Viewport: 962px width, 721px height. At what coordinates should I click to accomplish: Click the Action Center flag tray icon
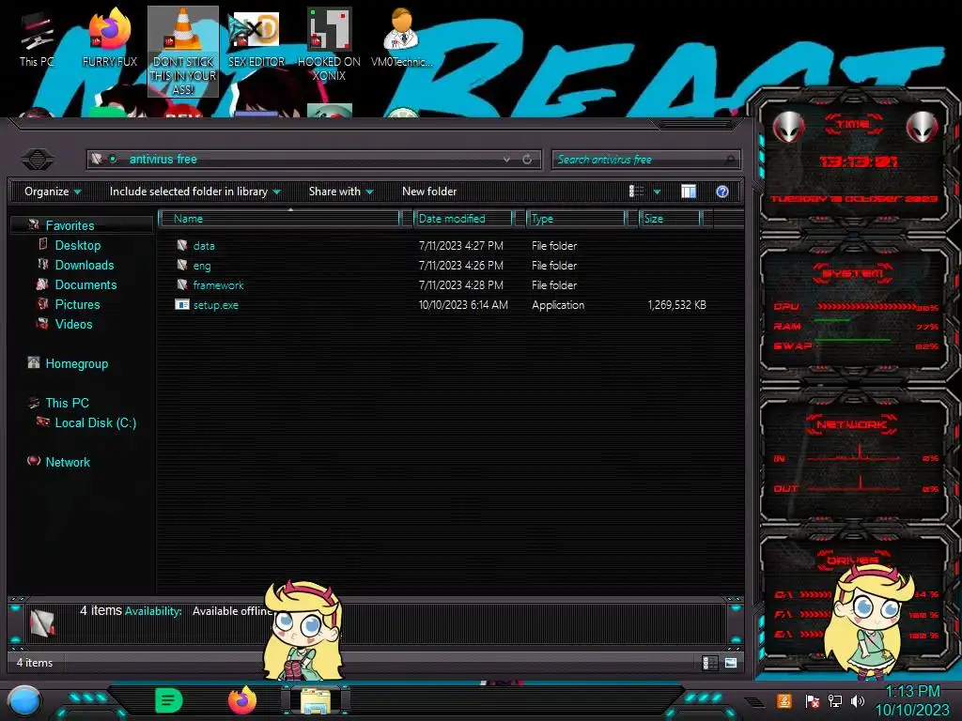(x=813, y=700)
